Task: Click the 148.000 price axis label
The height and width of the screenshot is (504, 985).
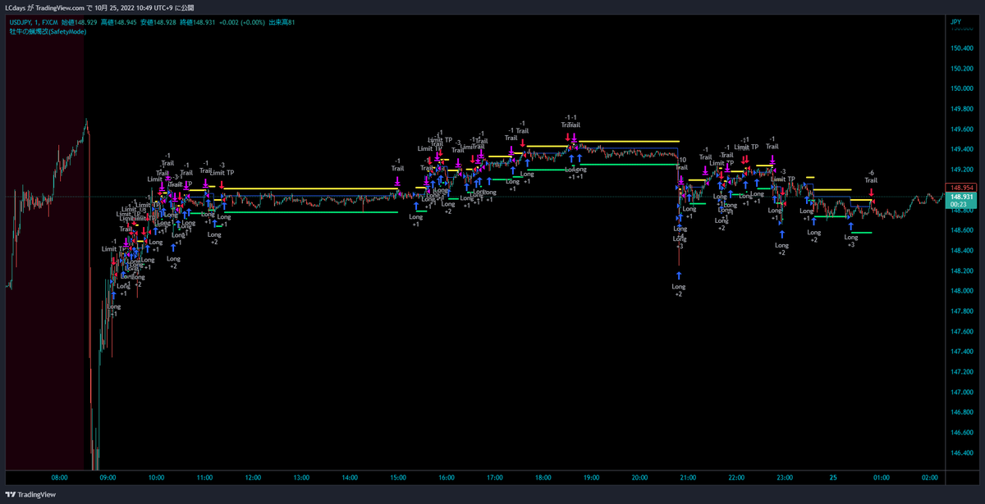Action: (962, 291)
